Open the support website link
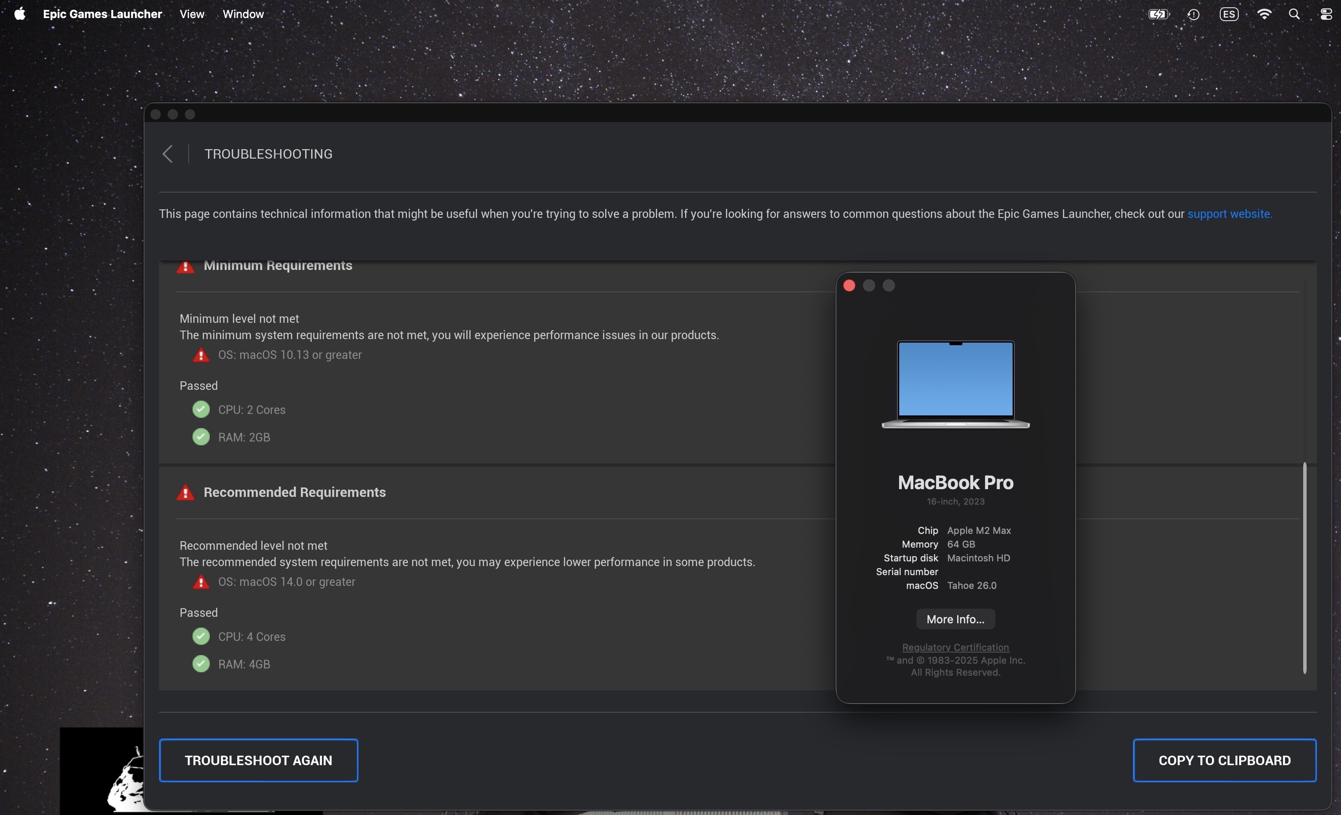Image resolution: width=1341 pixels, height=815 pixels. pyautogui.click(x=1229, y=214)
